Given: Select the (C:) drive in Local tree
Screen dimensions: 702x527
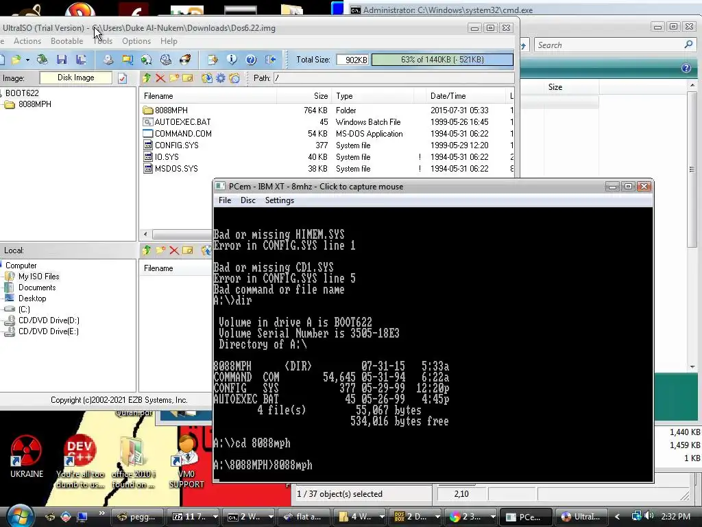Looking at the screenshot, I should click(24, 309).
